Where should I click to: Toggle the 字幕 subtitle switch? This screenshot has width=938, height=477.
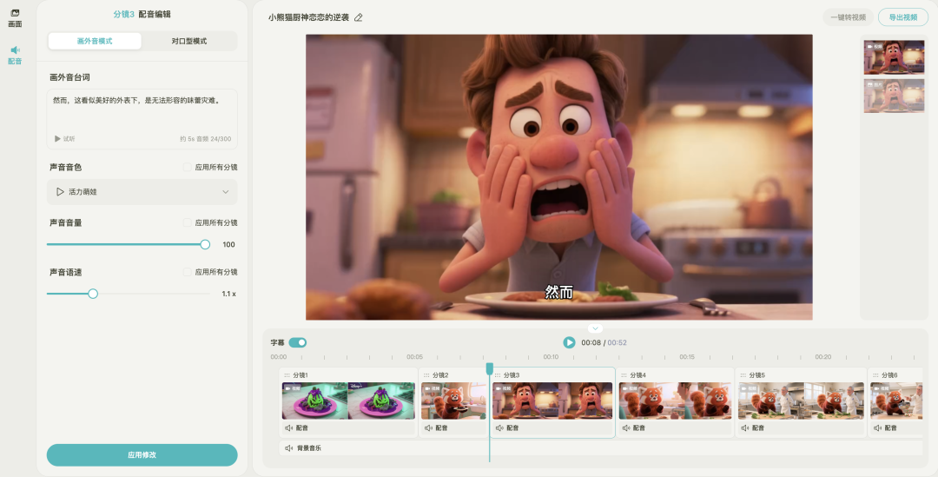(x=298, y=342)
